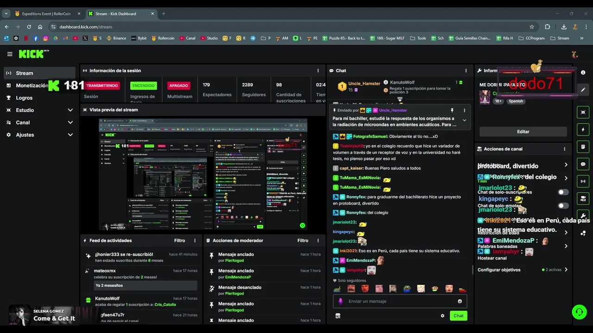593x333 pixels.
Task: Click Uncle_Hamster in chat leaderboard
Action: (364, 83)
